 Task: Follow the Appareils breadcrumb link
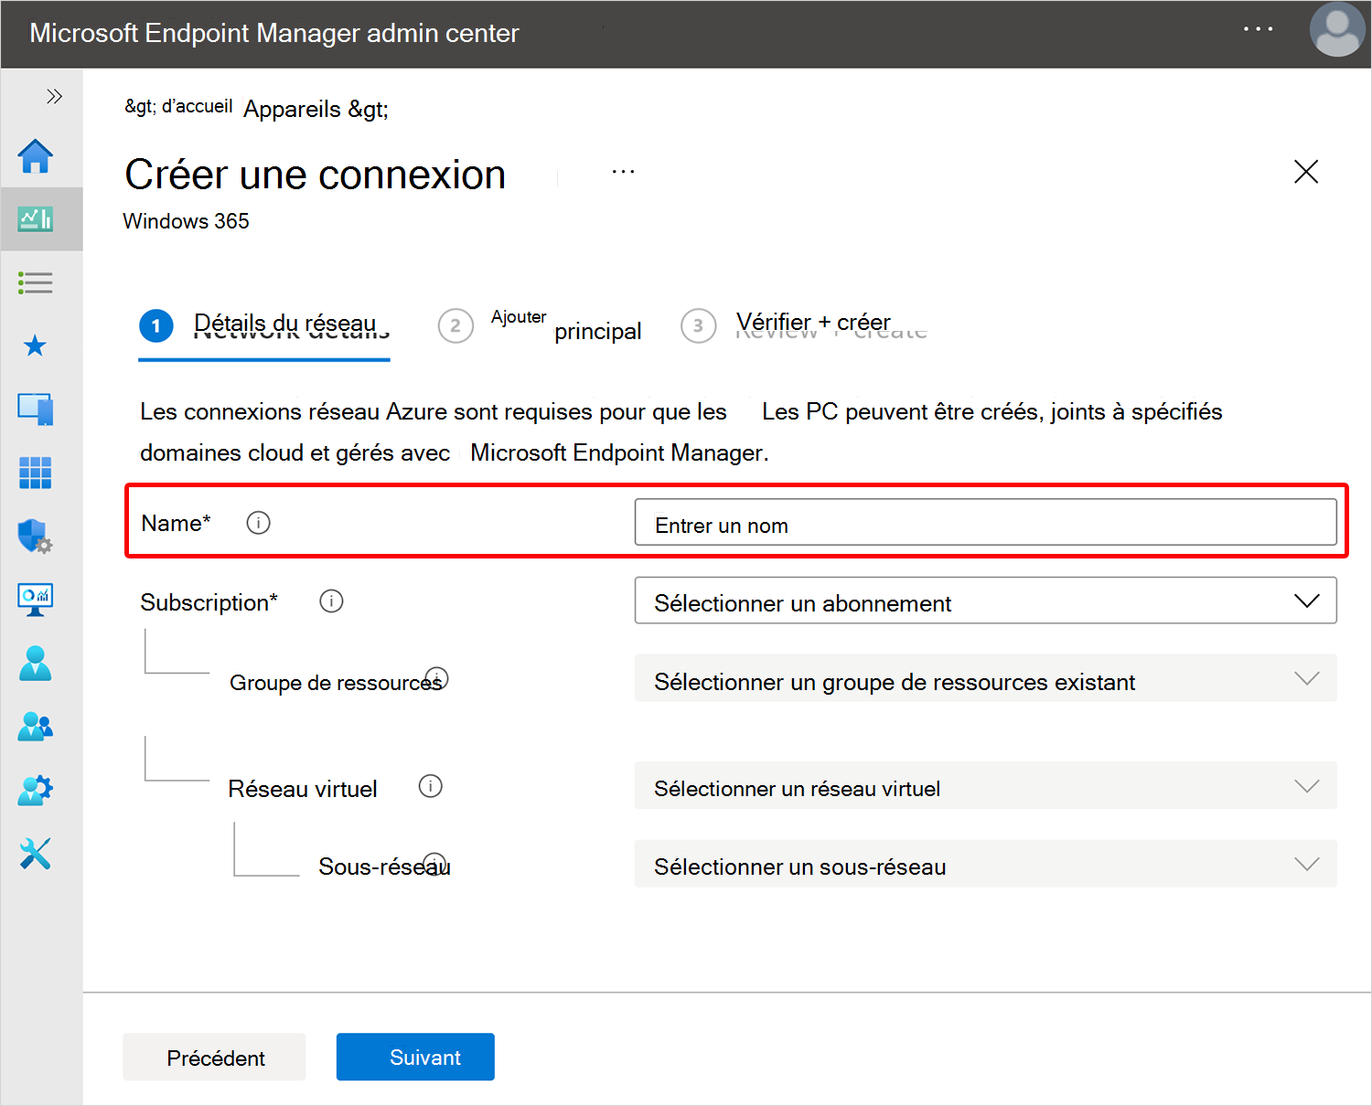pos(316,109)
